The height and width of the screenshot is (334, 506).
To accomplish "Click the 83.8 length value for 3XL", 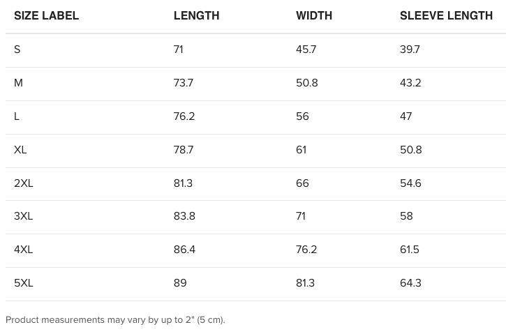I will [184, 216].
